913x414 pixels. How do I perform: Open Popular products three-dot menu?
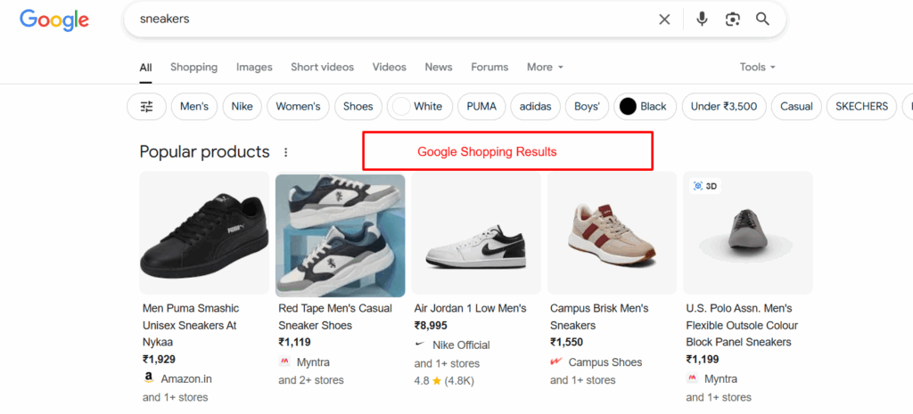pyautogui.click(x=285, y=152)
